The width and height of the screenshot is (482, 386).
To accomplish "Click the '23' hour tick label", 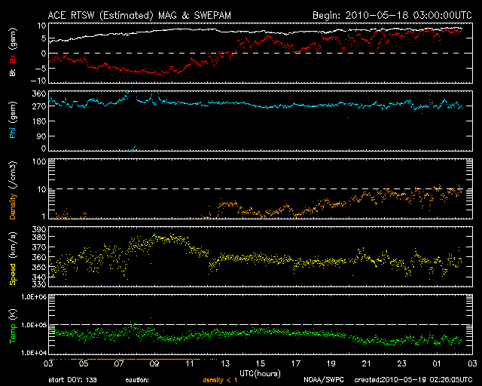I will click(401, 363).
